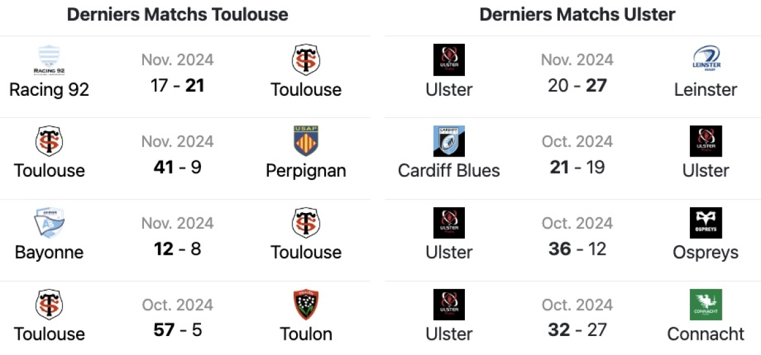This screenshot has width=761, height=355.
Task: Select the 12 - 8 Bayonne score
Action: 178,248
